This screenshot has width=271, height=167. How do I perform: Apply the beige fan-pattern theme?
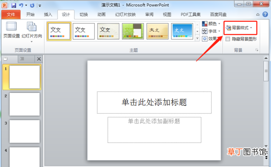[x=108, y=31]
